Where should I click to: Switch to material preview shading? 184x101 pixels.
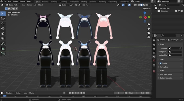tap(144, 5)
